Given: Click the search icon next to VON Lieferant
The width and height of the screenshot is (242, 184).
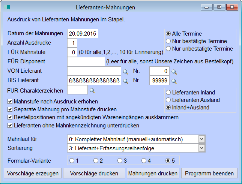Looking at the screenshot, I should click(x=126, y=71).
